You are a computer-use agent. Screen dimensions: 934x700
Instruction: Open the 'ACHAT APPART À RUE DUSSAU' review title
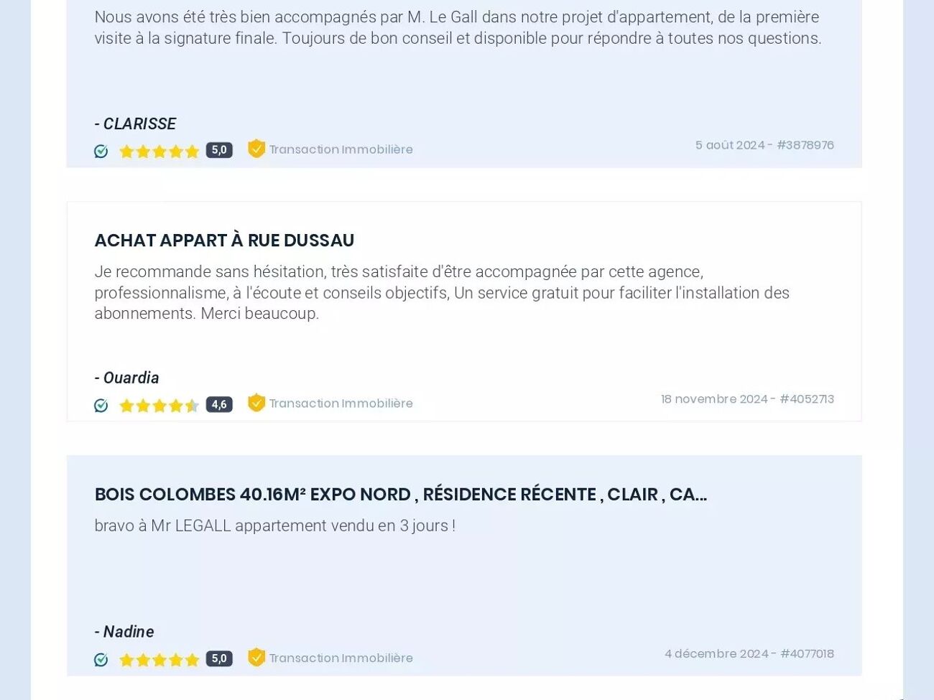[x=224, y=241]
